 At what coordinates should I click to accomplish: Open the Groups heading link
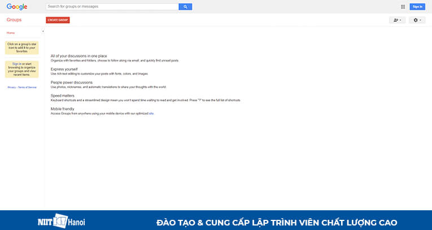click(x=14, y=20)
